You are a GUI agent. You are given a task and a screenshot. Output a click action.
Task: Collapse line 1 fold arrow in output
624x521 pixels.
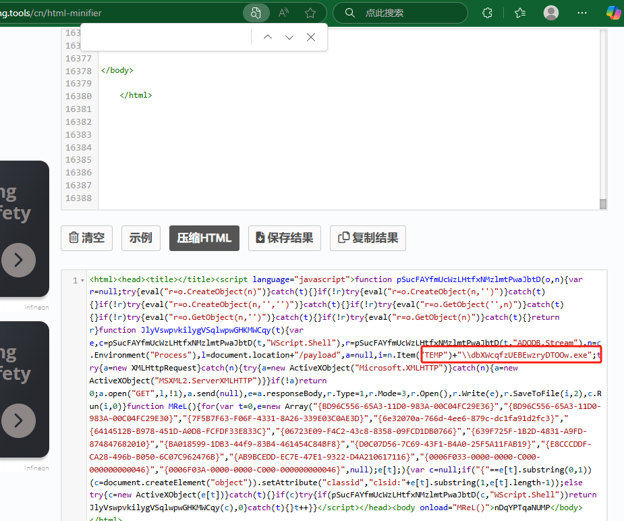coord(82,281)
